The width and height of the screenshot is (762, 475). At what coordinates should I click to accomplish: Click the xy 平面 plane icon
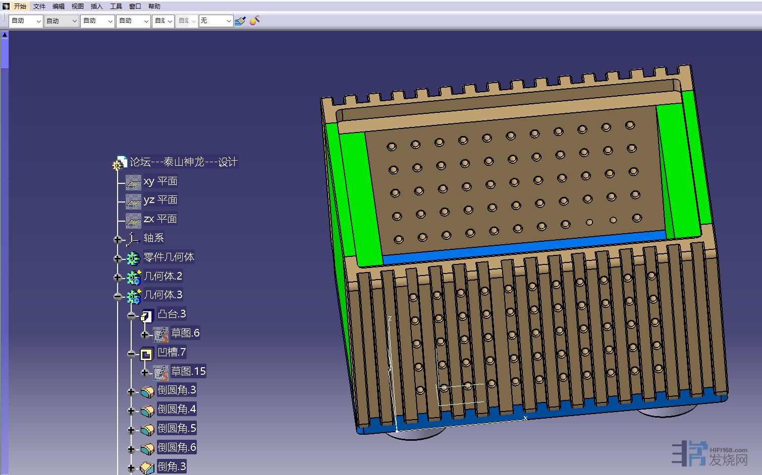(x=133, y=182)
